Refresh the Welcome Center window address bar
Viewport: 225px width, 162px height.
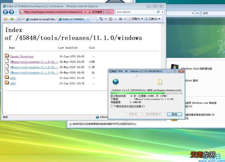tap(198, 13)
